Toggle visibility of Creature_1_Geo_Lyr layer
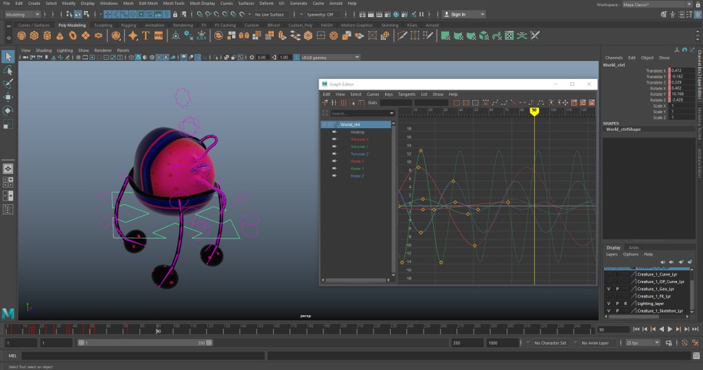 click(608, 288)
